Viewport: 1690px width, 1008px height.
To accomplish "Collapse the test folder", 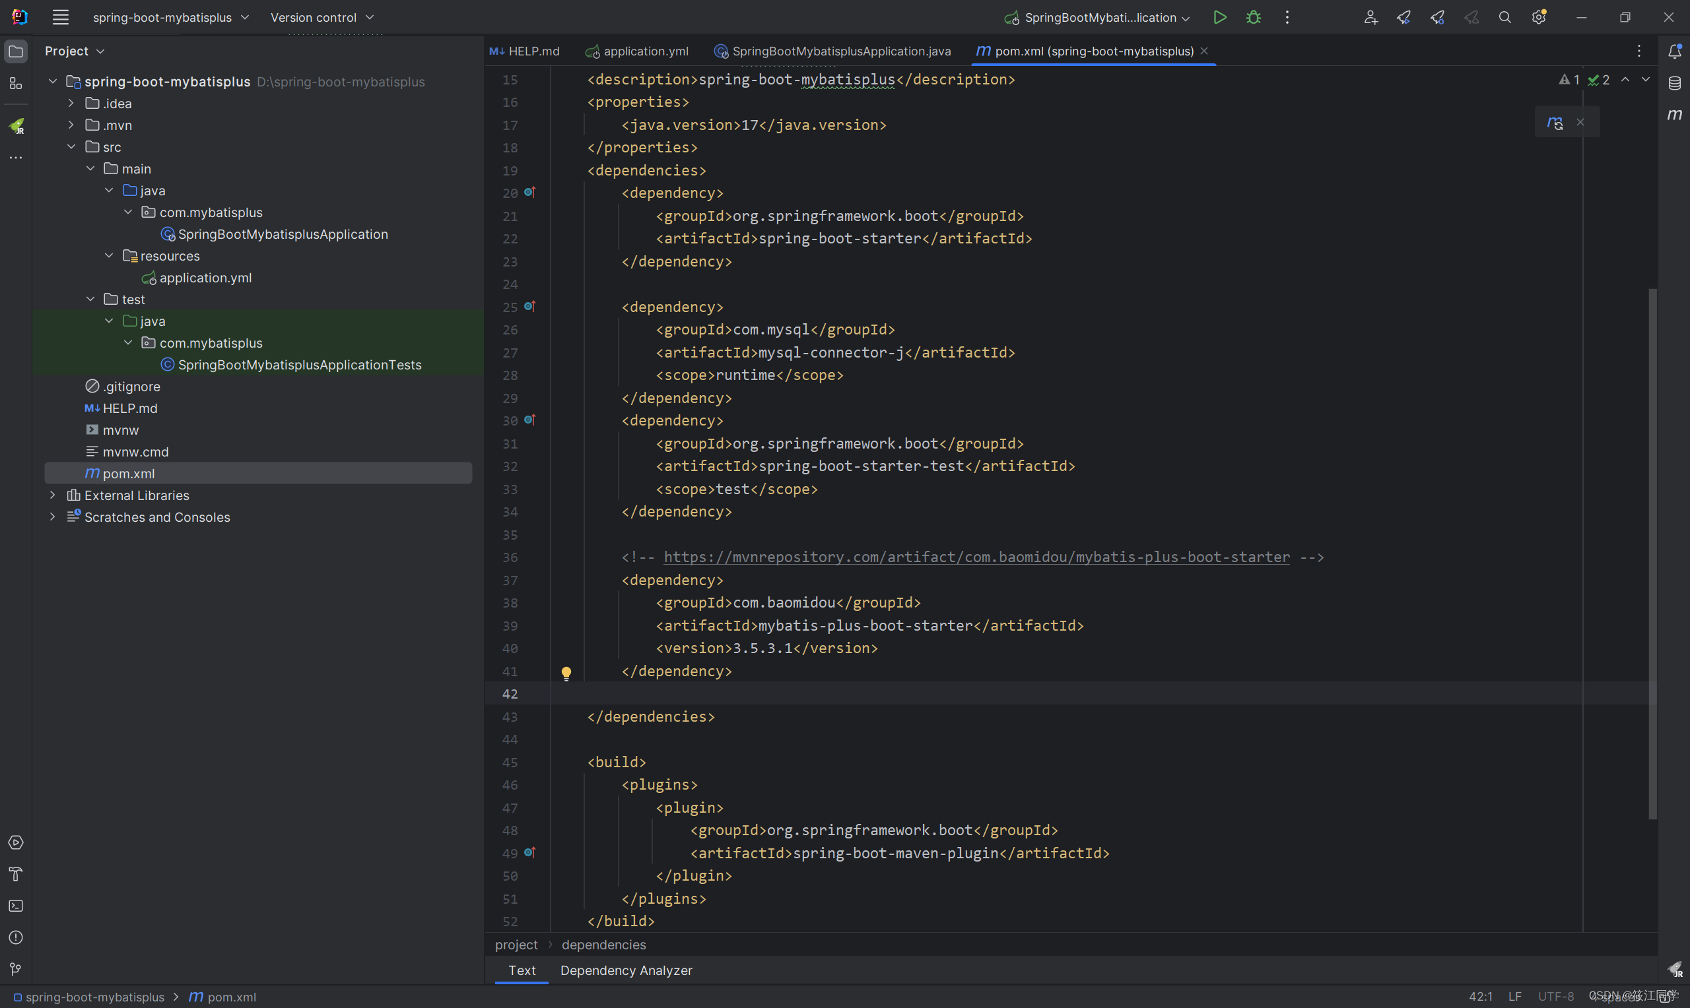I will (x=90, y=299).
